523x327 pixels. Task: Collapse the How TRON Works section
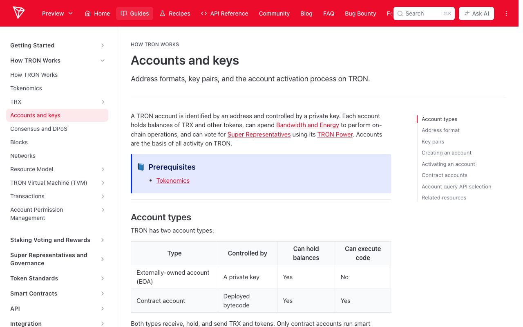[x=103, y=60]
